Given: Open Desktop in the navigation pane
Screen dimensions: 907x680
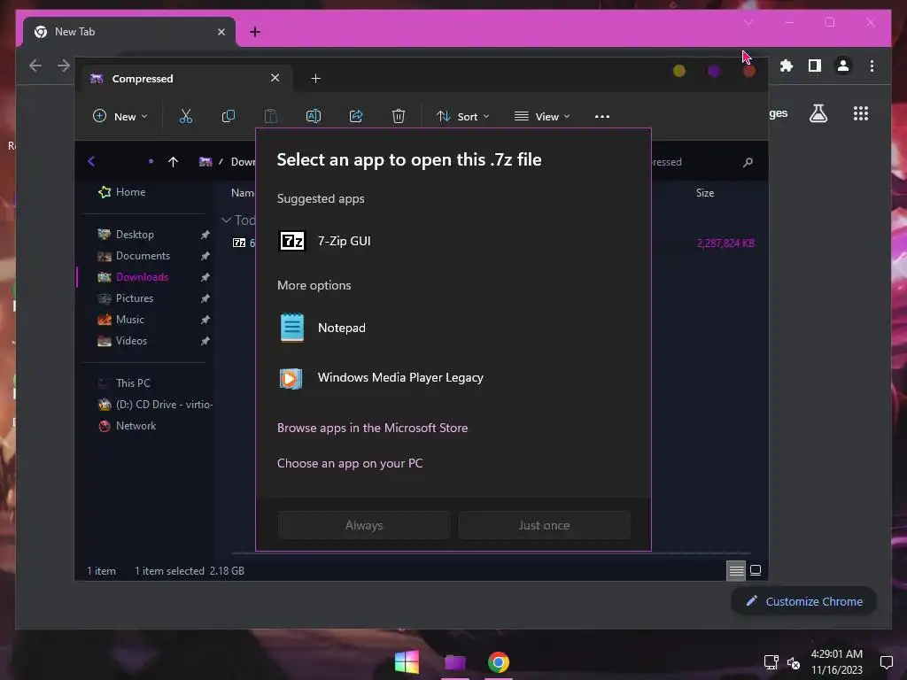Looking at the screenshot, I should [x=126, y=234].
